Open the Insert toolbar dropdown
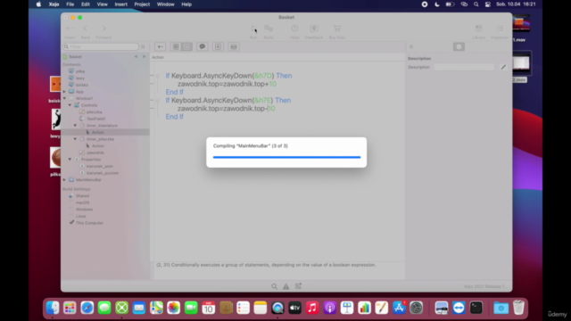Viewport: 571px width, 321px height. (x=70, y=29)
